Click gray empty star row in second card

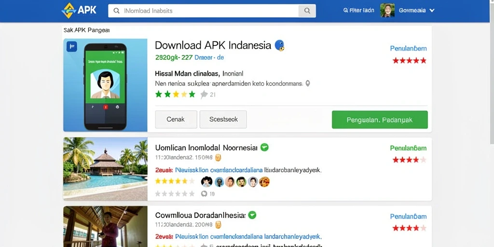pos(175,194)
